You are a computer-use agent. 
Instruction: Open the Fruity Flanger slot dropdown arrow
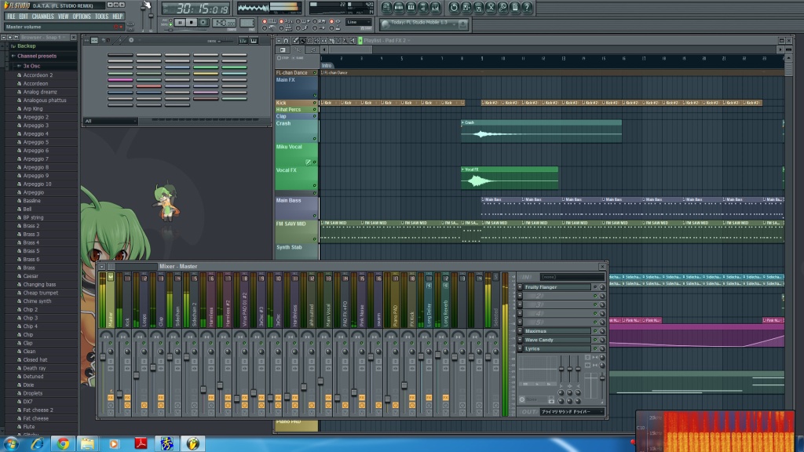coord(520,287)
